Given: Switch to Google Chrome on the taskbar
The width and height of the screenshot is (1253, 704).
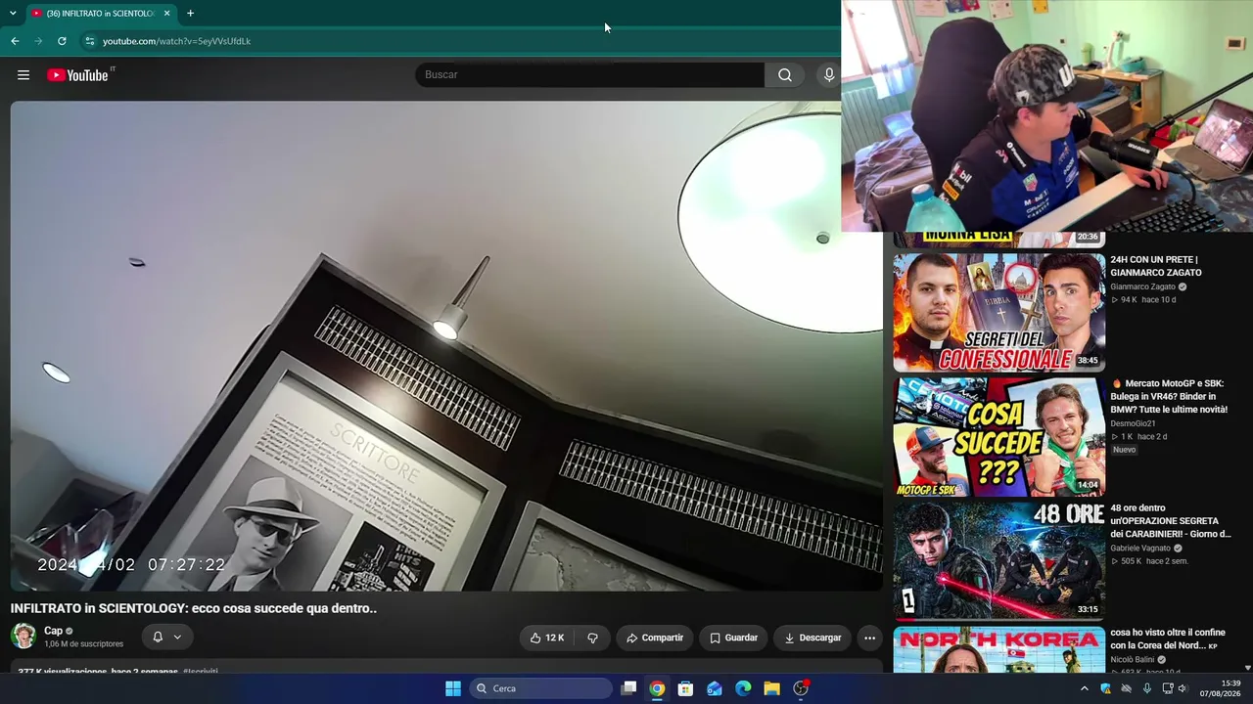Looking at the screenshot, I should point(657,688).
